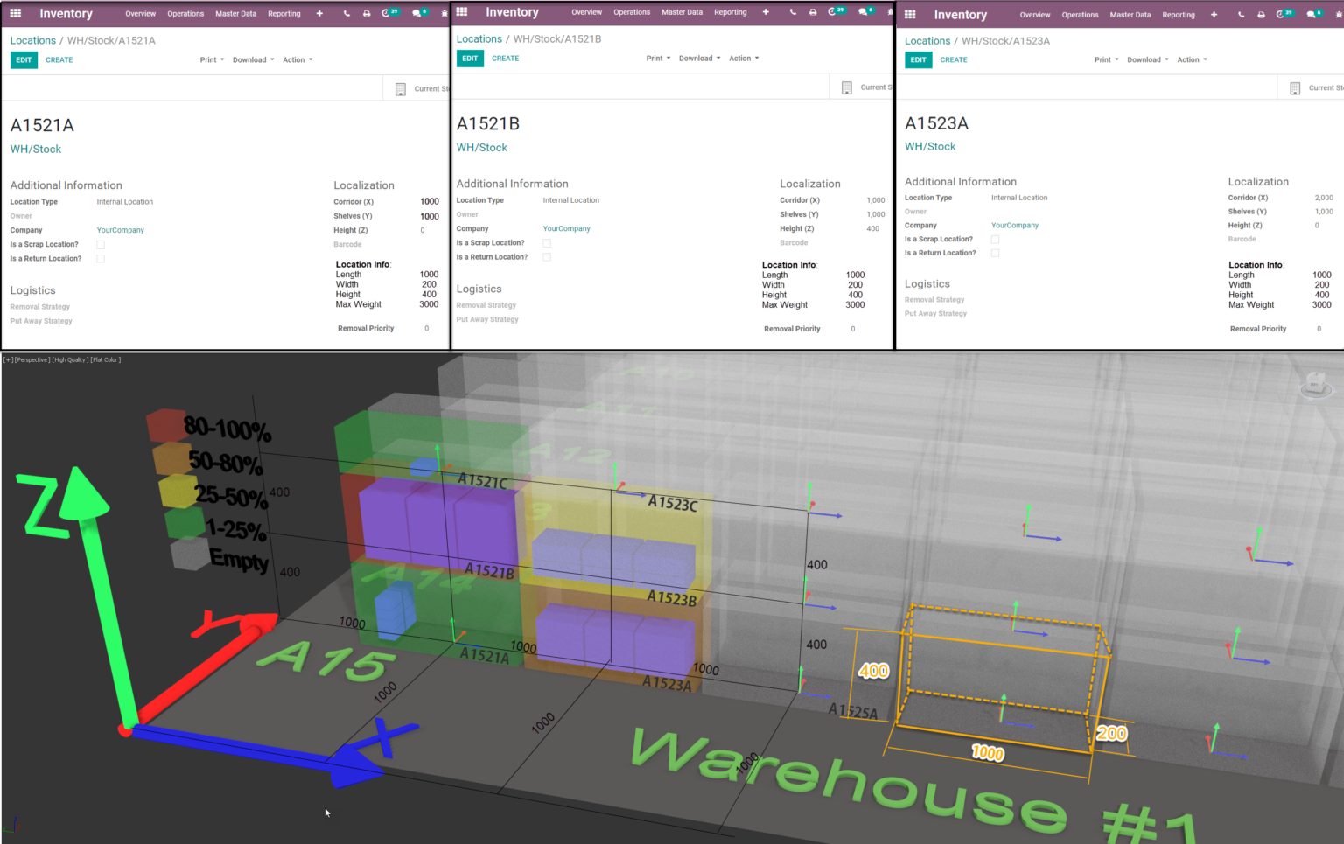Click the plus icon in the top bar

click(319, 13)
